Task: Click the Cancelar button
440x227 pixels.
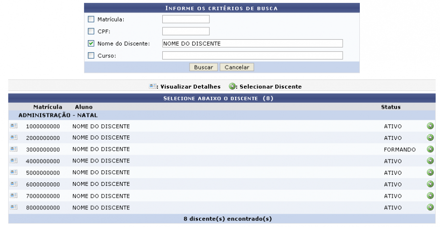Action: point(237,67)
